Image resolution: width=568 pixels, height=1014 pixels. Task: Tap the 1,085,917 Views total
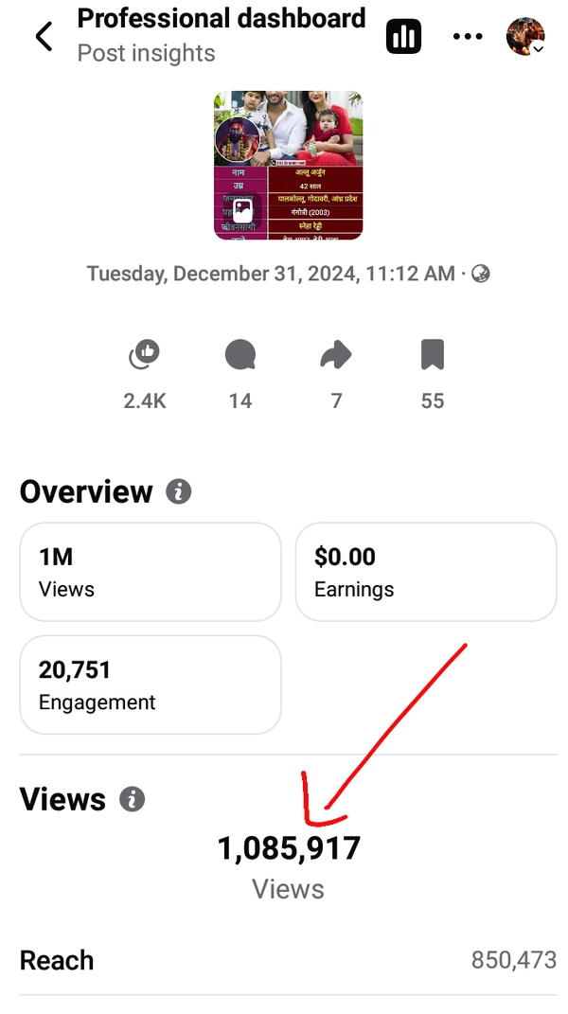coord(289,848)
